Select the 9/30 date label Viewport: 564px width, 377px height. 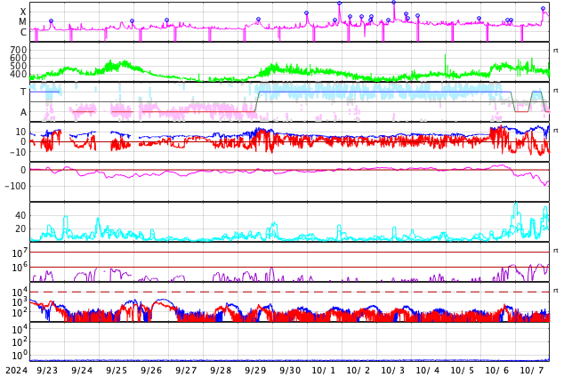click(290, 371)
